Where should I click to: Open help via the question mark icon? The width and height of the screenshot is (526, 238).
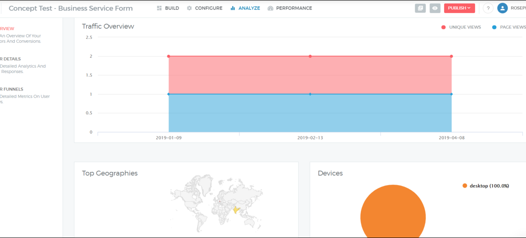(488, 8)
